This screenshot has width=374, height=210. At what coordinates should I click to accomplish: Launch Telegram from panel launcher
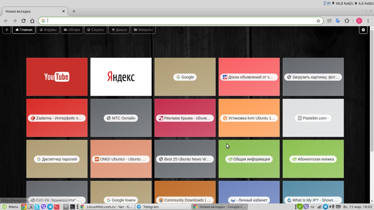point(50,207)
